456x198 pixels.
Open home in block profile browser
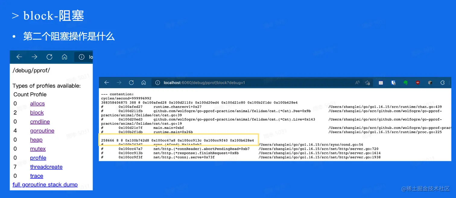point(144,82)
